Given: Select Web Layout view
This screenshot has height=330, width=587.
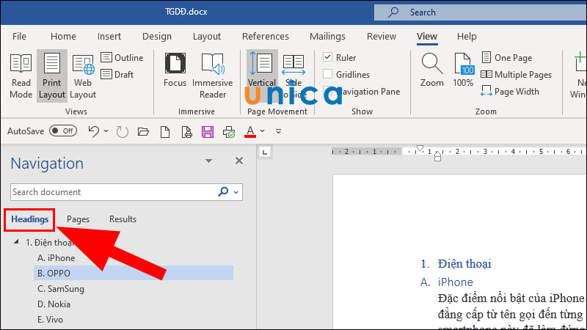Looking at the screenshot, I should pos(83,76).
